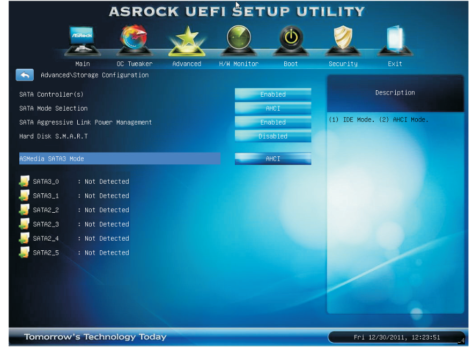Click the Tomorrow's Technology Today slogan

coord(95,337)
